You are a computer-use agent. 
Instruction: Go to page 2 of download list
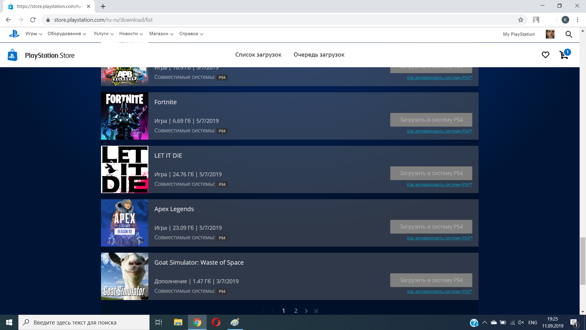click(296, 311)
